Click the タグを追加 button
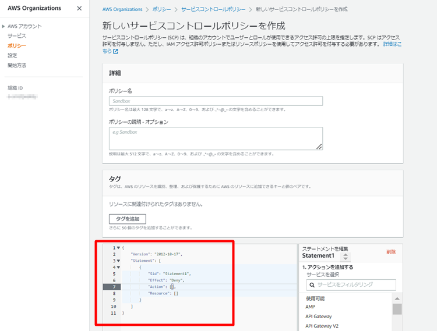Screen dimensions: 437x331 [128, 219]
